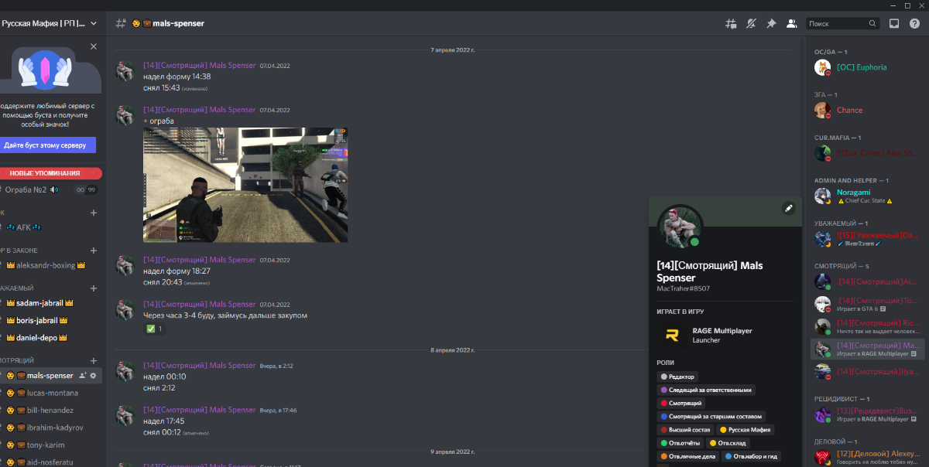Image resolution: width=929 pixels, height=467 pixels.
Task: Open the robbery screenshot attachment
Action: 245,185
